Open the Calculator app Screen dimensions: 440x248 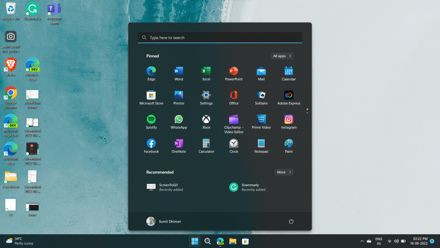pyautogui.click(x=206, y=146)
